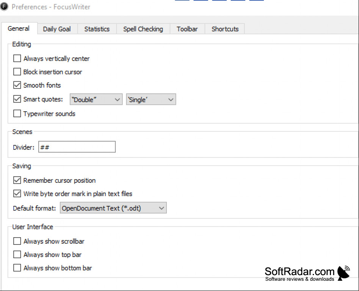Open the Shortcuts tab
359x291 pixels.
[x=225, y=29]
